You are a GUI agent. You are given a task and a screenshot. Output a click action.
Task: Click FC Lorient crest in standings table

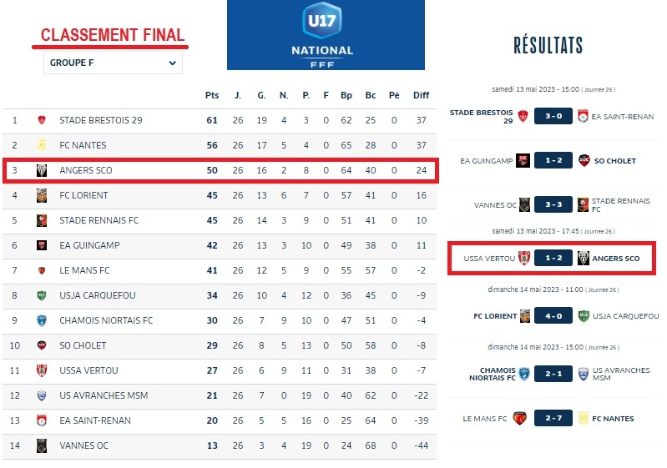click(x=41, y=195)
